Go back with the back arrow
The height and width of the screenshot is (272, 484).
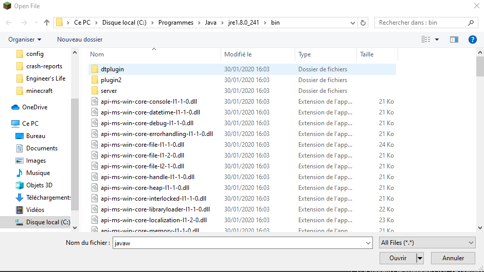pos(9,23)
